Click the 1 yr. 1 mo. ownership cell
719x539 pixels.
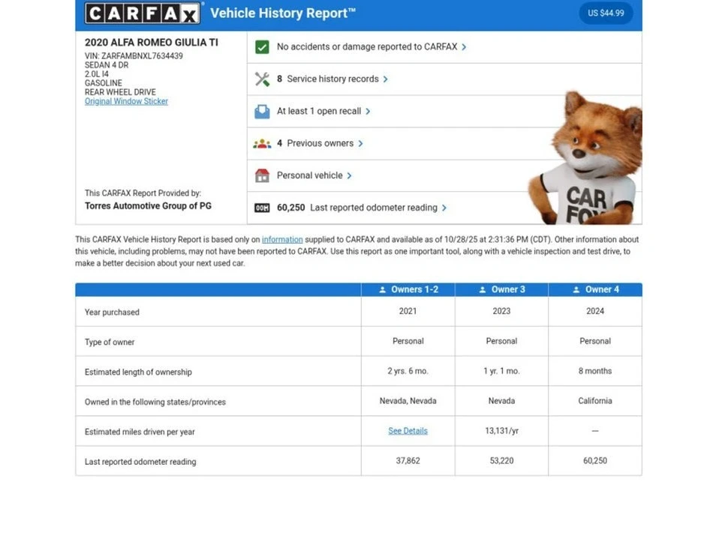coord(501,371)
